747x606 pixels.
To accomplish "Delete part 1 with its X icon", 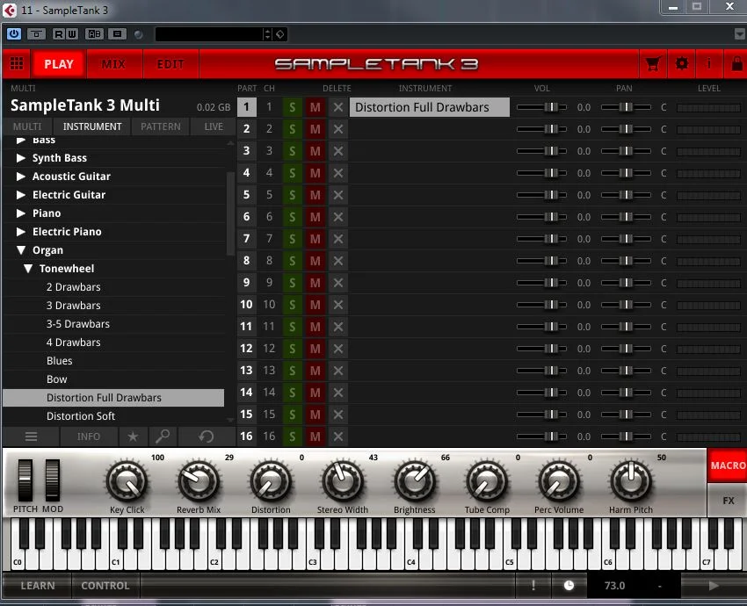I will [338, 107].
